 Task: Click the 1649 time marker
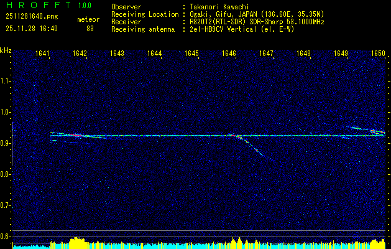(341, 54)
